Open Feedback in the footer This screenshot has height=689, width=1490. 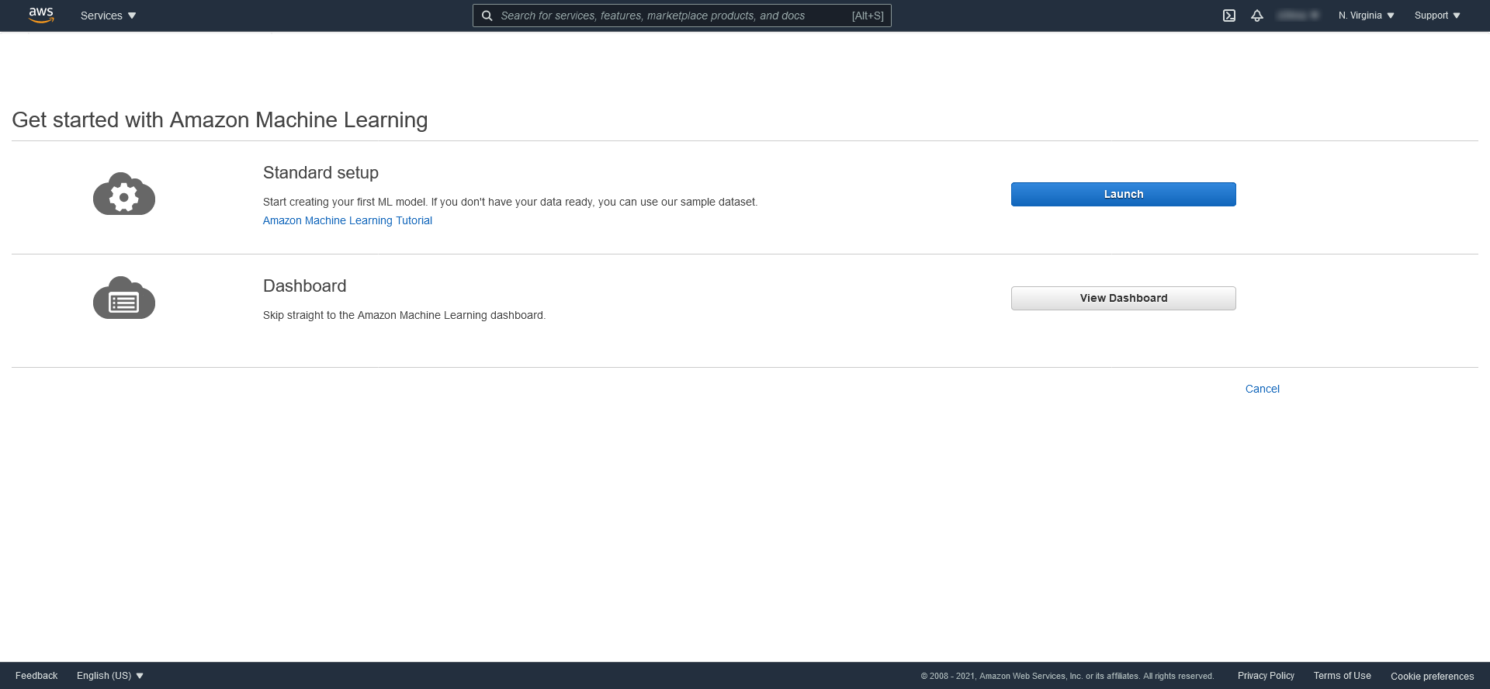click(x=36, y=676)
